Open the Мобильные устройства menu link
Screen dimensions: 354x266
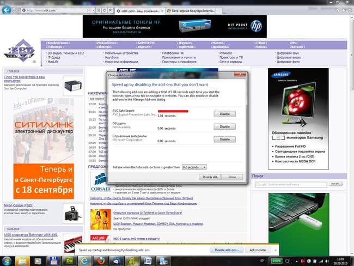121,53
